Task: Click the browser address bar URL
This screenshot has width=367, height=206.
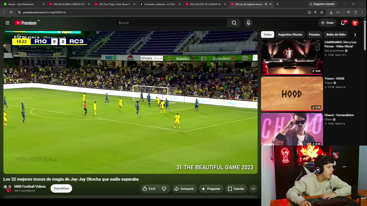Action: coord(44,12)
